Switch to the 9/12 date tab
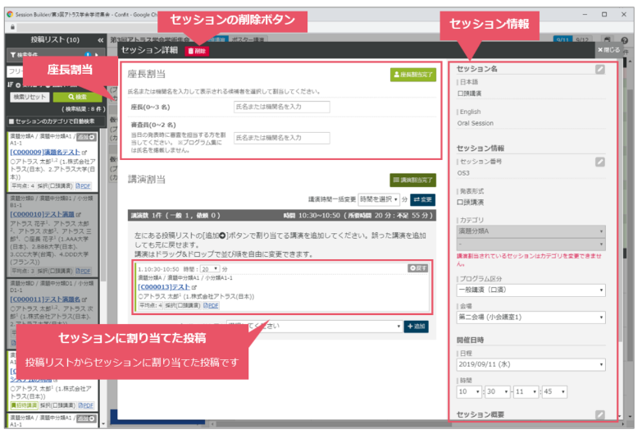 pos(582,39)
